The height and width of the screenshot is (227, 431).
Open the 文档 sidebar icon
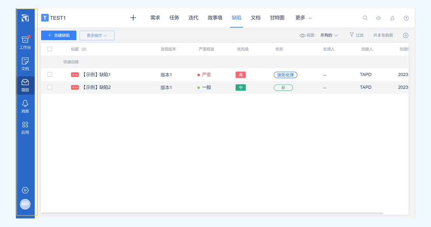click(25, 64)
